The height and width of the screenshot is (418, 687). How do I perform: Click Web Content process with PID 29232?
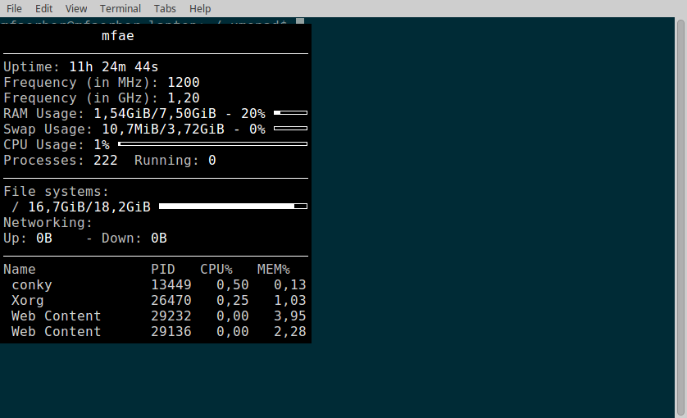56,316
